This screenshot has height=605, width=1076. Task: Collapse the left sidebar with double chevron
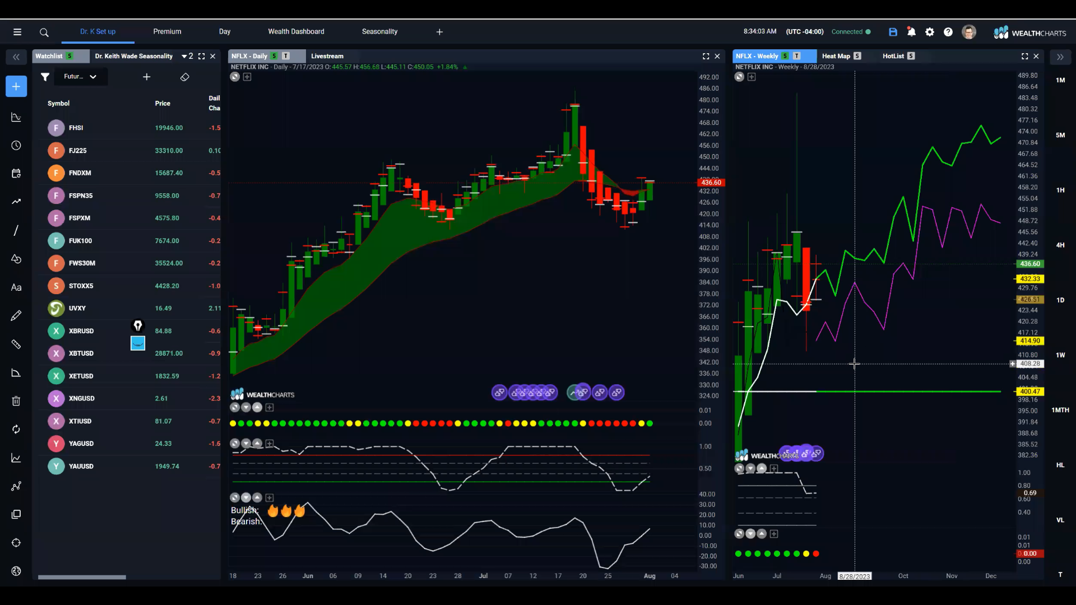[x=16, y=57]
